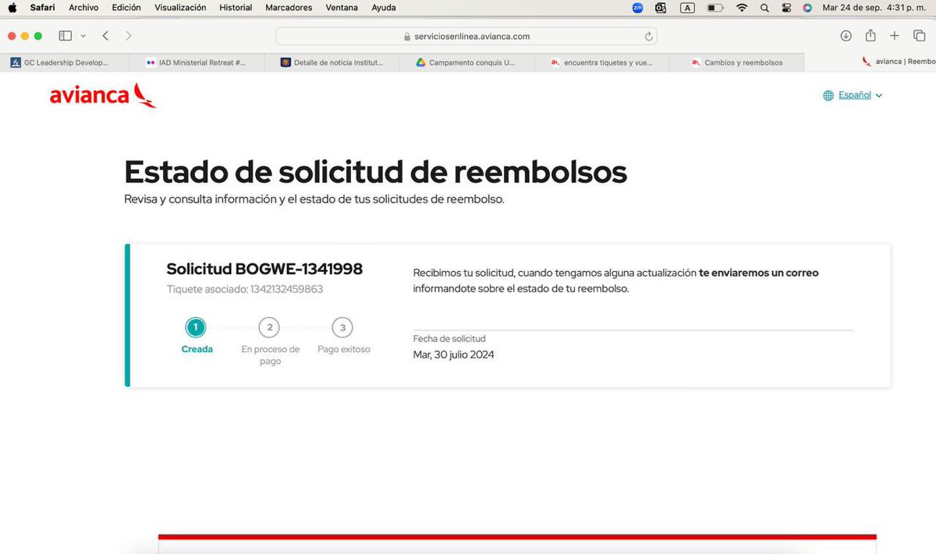Screen dimensions: 936x554
Task: Switch to encuentra tiquetes y vue... tab
Action: coord(602,62)
